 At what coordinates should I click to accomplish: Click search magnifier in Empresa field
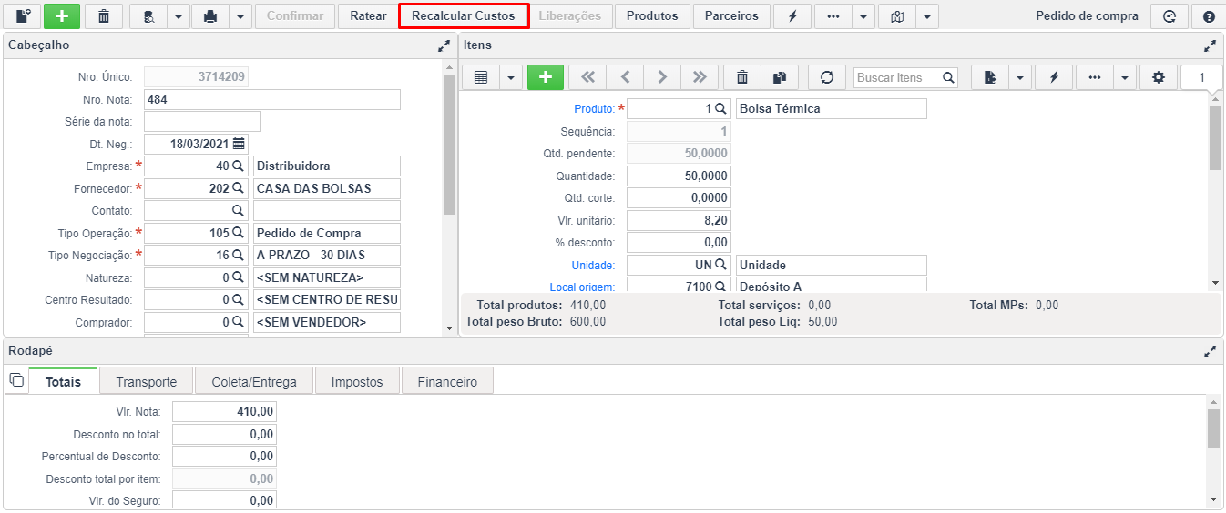238,166
